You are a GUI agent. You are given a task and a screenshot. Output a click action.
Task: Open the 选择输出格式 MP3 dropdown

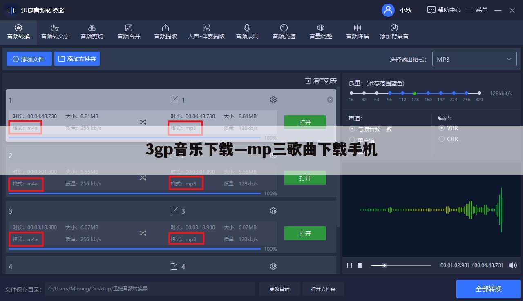click(x=474, y=59)
